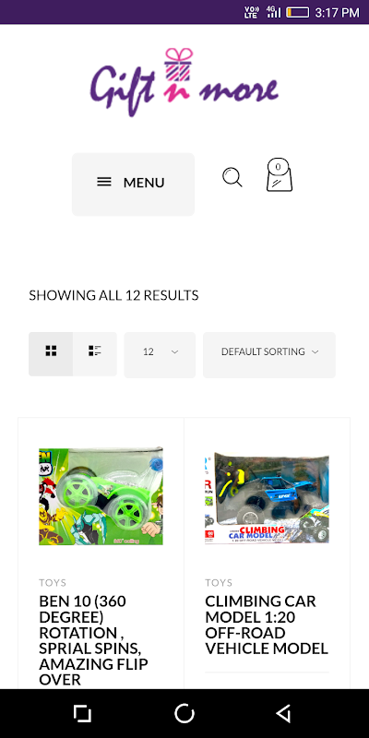Open the Ben 10 toy product image
Image resolution: width=369 pixels, height=738 pixels.
pyautogui.click(x=101, y=496)
